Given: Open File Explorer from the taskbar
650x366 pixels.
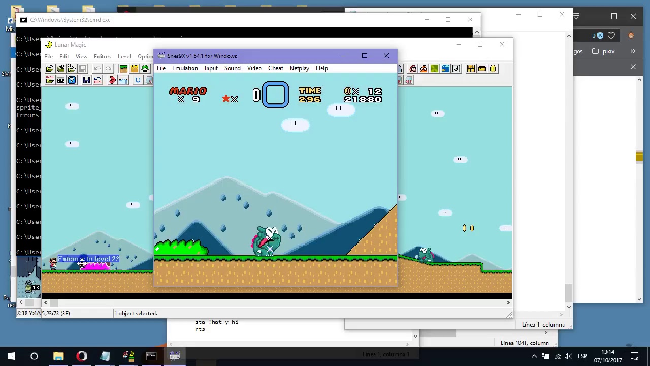Looking at the screenshot, I should click(x=58, y=356).
